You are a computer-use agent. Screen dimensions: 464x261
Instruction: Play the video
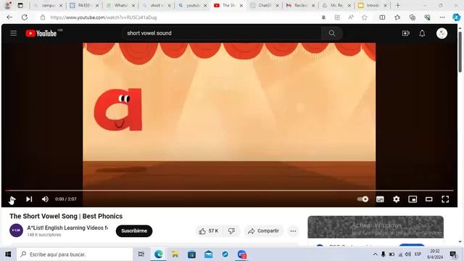point(12,199)
